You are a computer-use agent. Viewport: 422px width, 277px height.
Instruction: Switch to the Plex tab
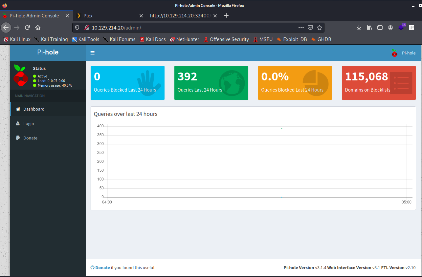pyautogui.click(x=105, y=15)
